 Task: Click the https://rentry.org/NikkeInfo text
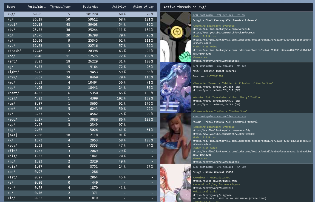click(x=213, y=188)
